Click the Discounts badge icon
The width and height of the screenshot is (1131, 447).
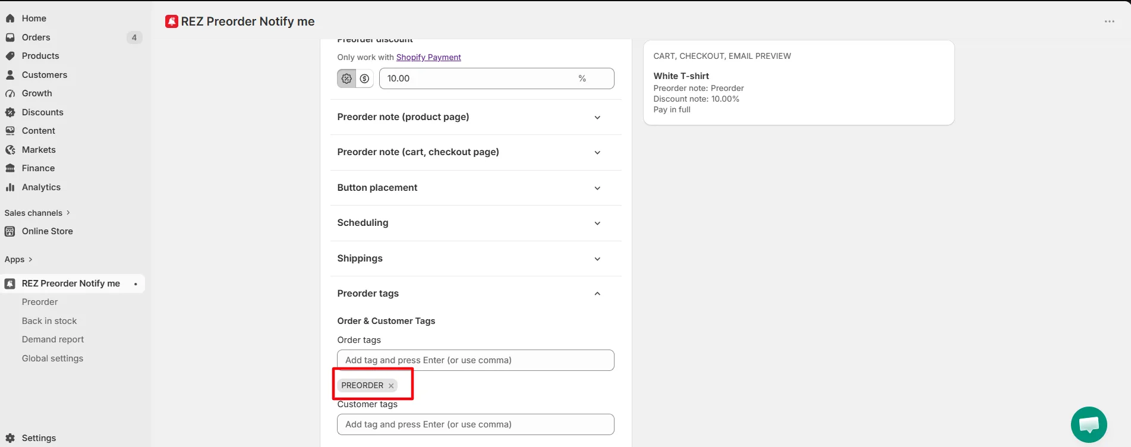pos(10,112)
